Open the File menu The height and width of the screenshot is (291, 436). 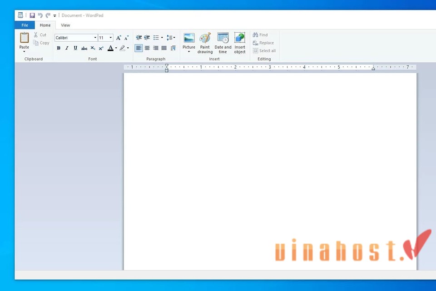point(25,25)
